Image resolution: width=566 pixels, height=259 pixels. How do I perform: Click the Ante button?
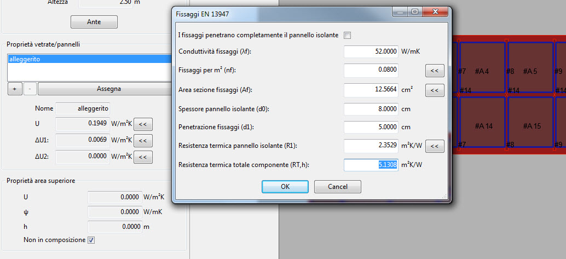click(x=94, y=22)
